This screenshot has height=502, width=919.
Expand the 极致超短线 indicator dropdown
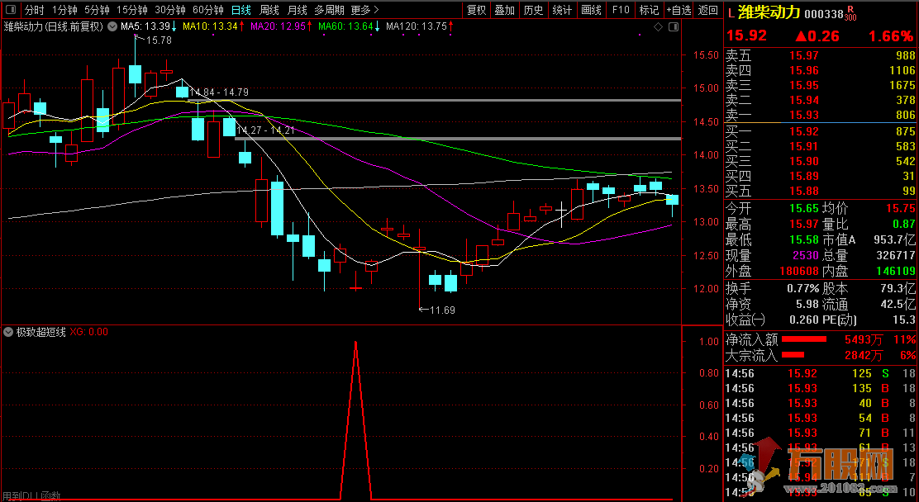pyautogui.click(x=8, y=332)
